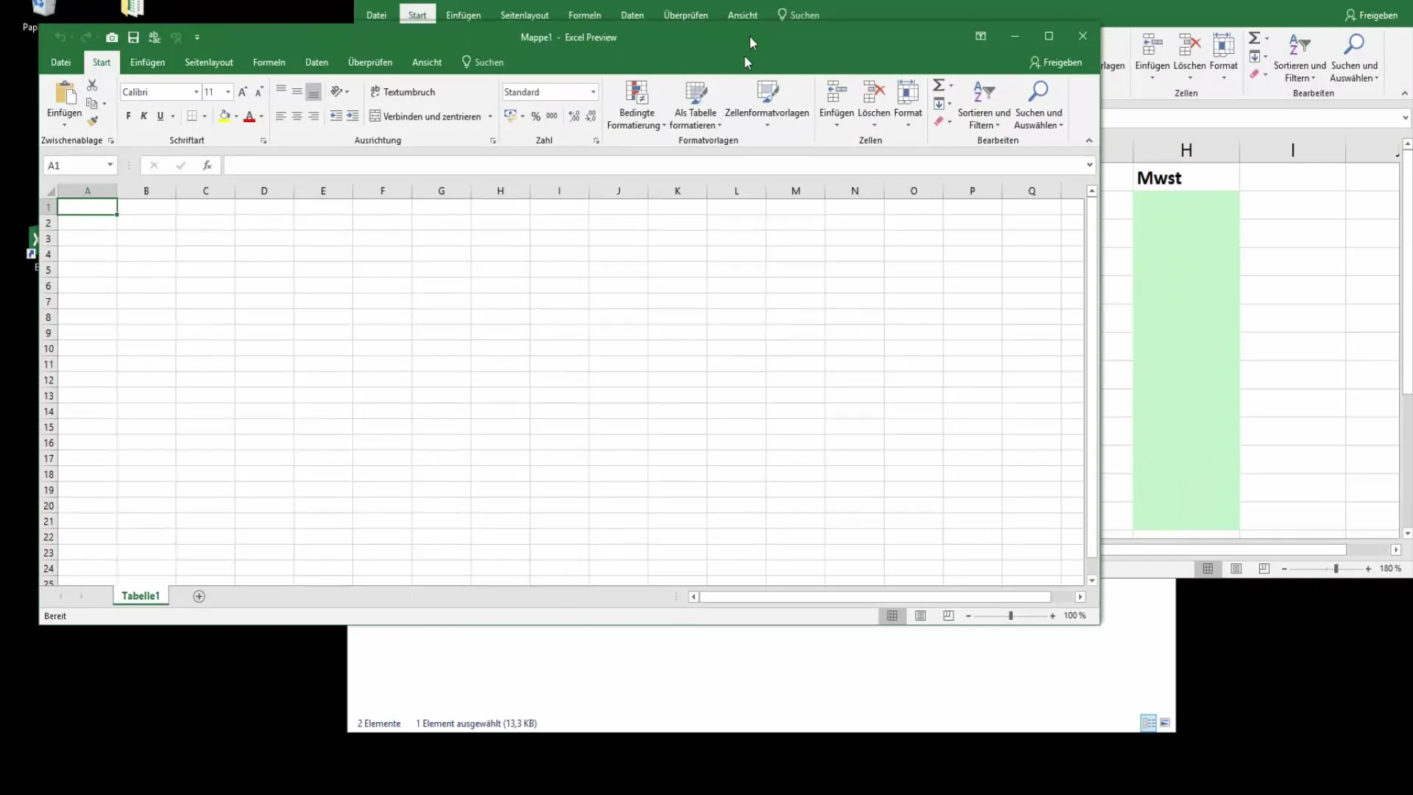The height and width of the screenshot is (795, 1413).
Task: Toggle bottom vertical alignment
Action: click(x=314, y=92)
